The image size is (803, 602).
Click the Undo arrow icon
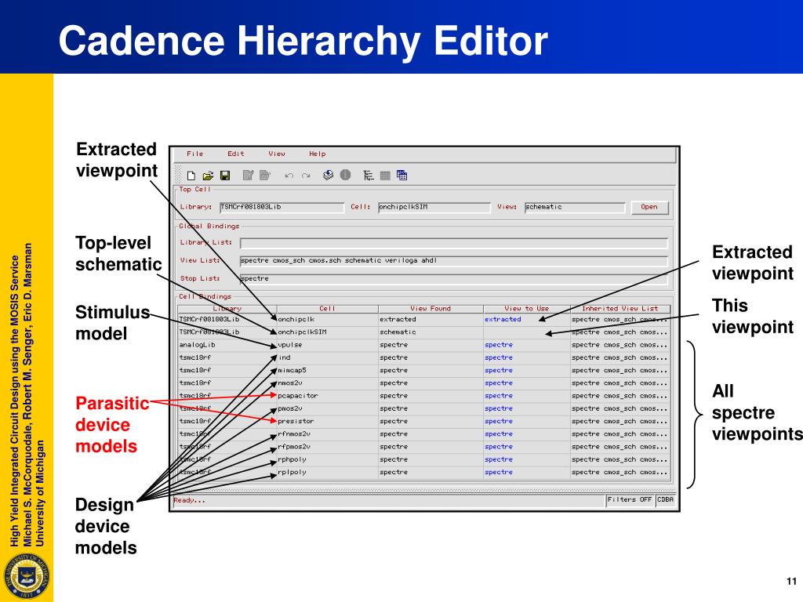point(289,176)
